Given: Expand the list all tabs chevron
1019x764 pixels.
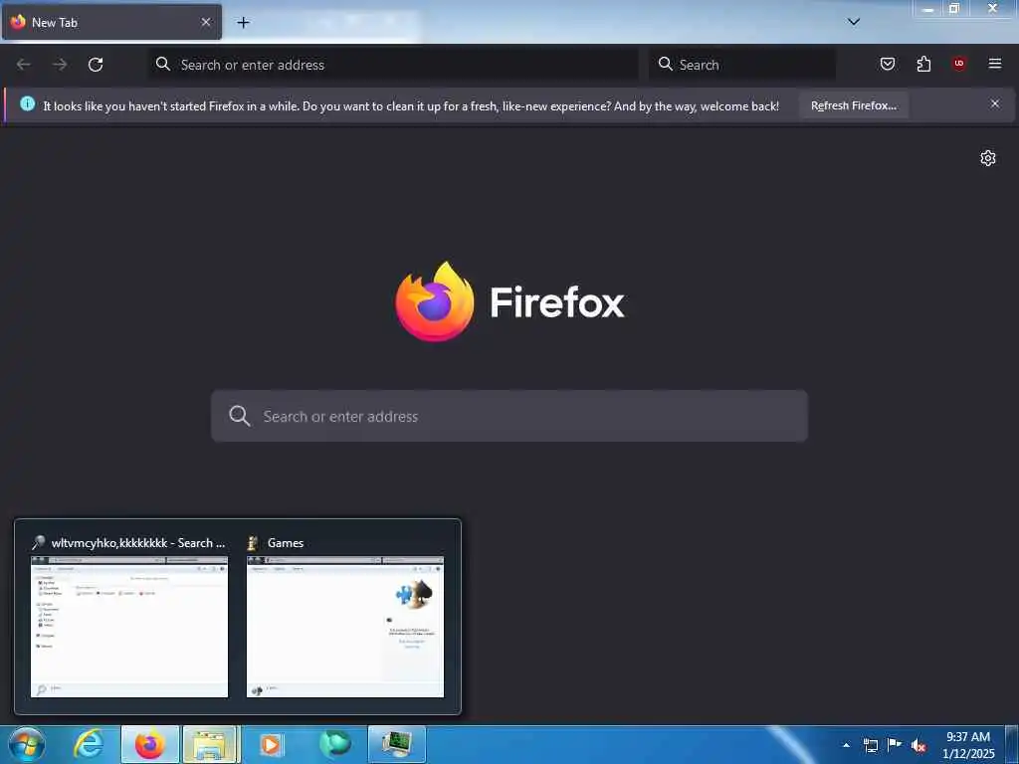Looking at the screenshot, I should click(854, 22).
